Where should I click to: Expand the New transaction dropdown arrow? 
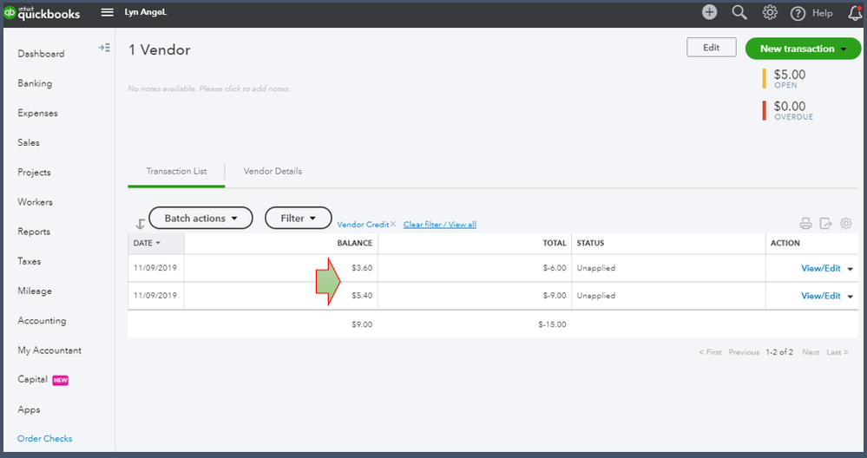pos(844,49)
